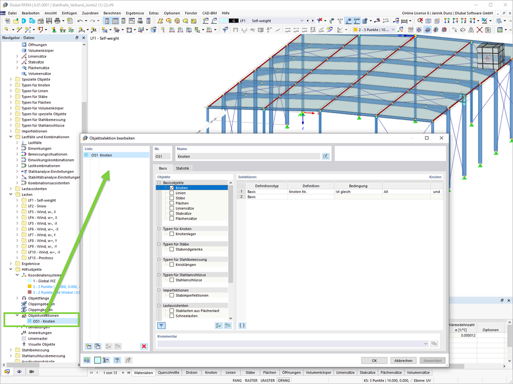Open the CAD-BIM menu
Viewport: 513px width, 384px height.
coord(209,13)
